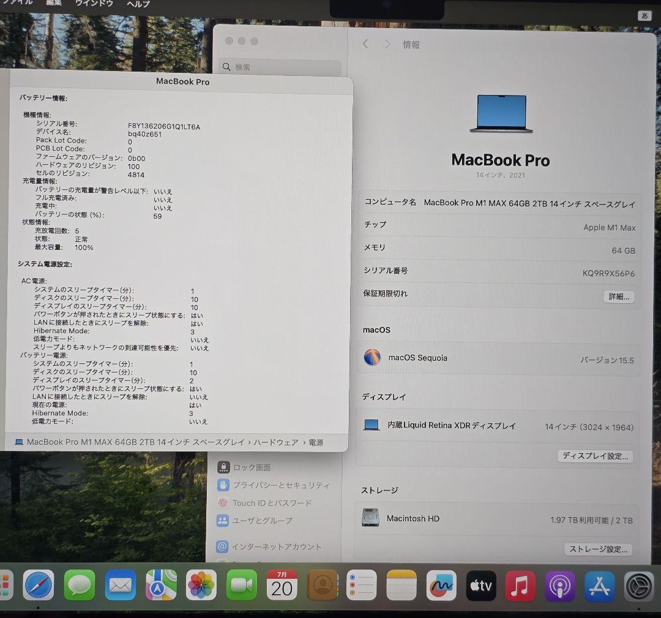Open Notes from the Dock
661x618 pixels.
(x=401, y=585)
